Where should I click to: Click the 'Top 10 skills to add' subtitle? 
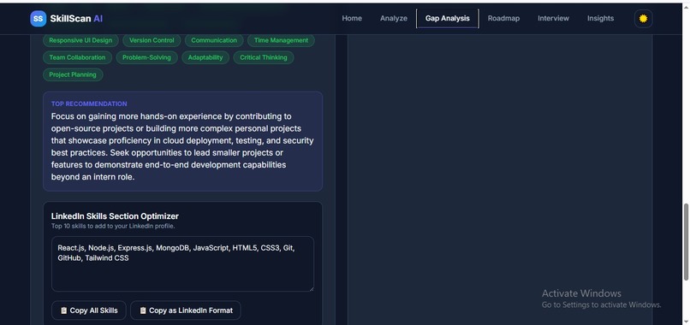pyautogui.click(x=113, y=226)
